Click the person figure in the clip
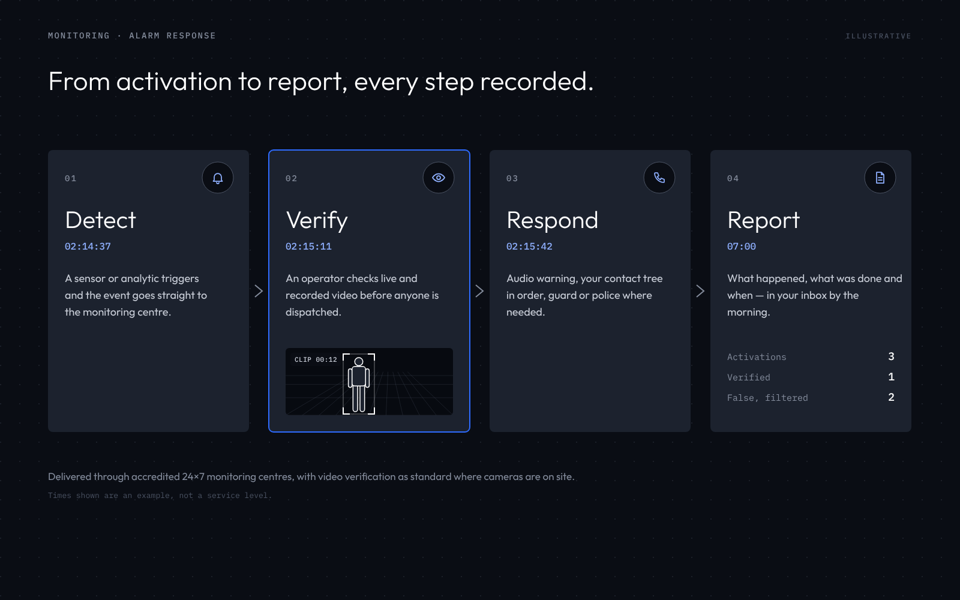This screenshot has width=960, height=600. [359, 384]
